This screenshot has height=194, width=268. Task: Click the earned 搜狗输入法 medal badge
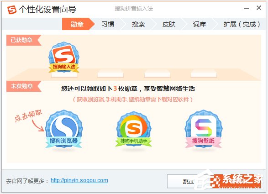(x=64, y=57)
